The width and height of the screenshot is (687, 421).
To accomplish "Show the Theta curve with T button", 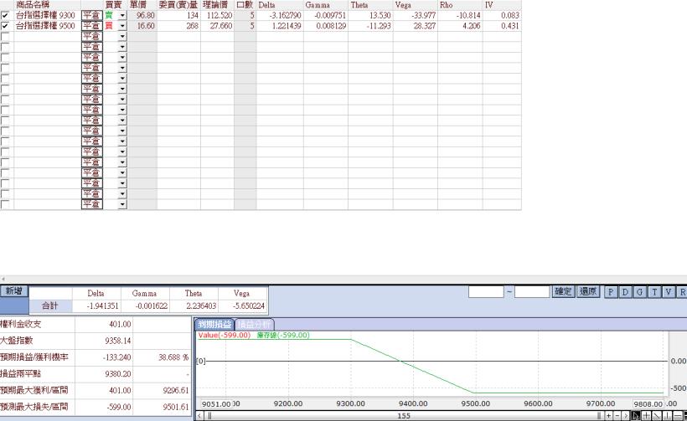I will pos(653,291).
